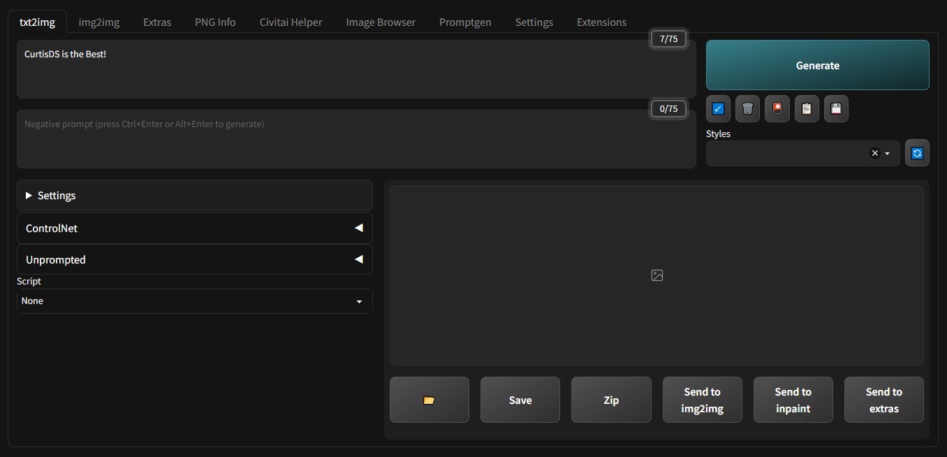This screenshot has height=457, width=947.
Task: Send the result to inpaint
Action: pyautogui.click(x=793, y=400)
